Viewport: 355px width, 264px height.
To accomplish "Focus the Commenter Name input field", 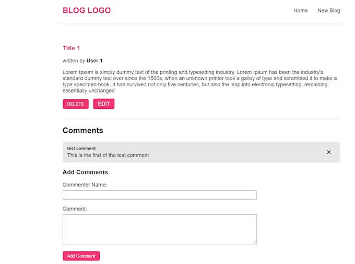I will click(x=160, y=195).
